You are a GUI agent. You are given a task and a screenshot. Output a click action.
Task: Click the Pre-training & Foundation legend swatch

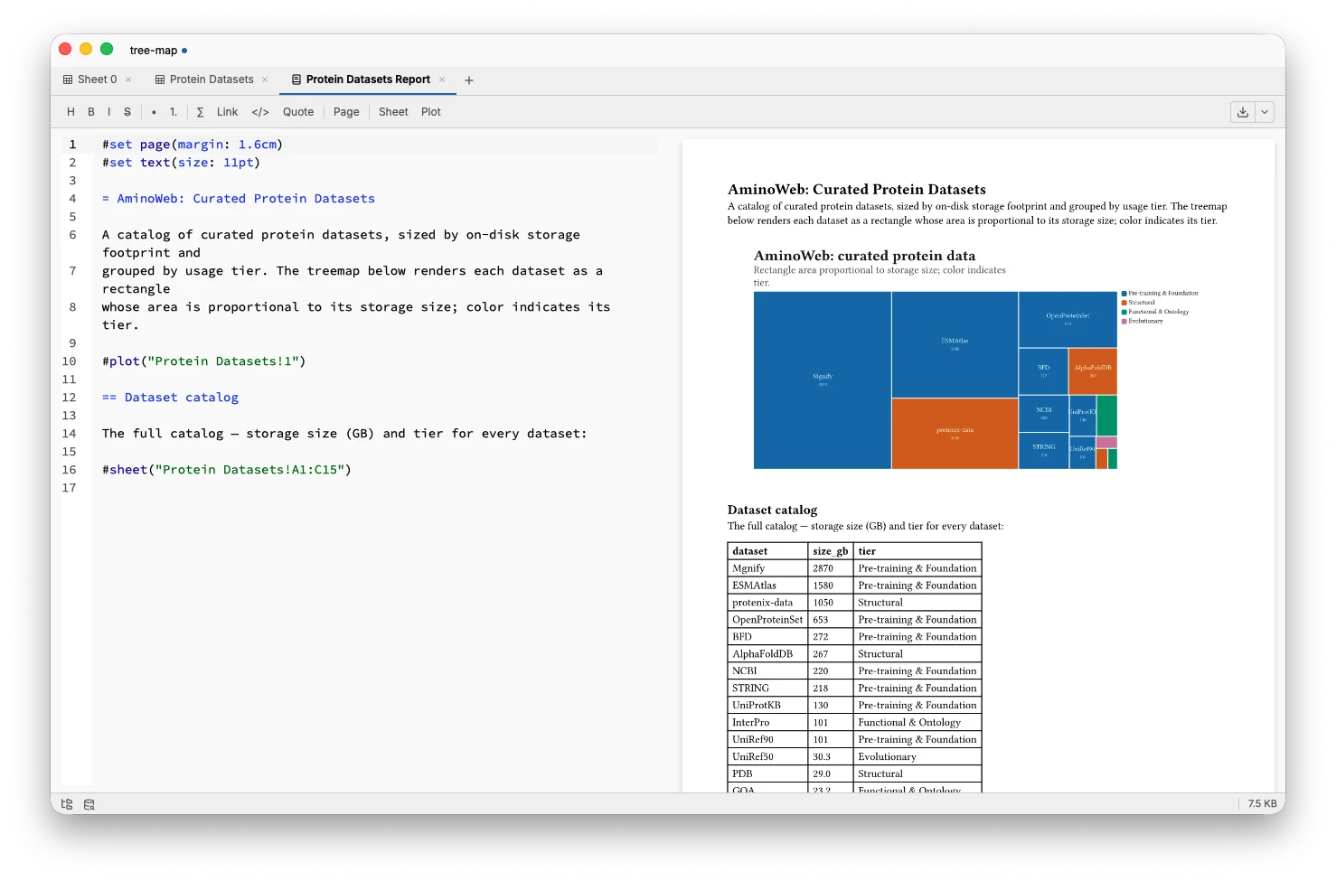click(1124, 294)
